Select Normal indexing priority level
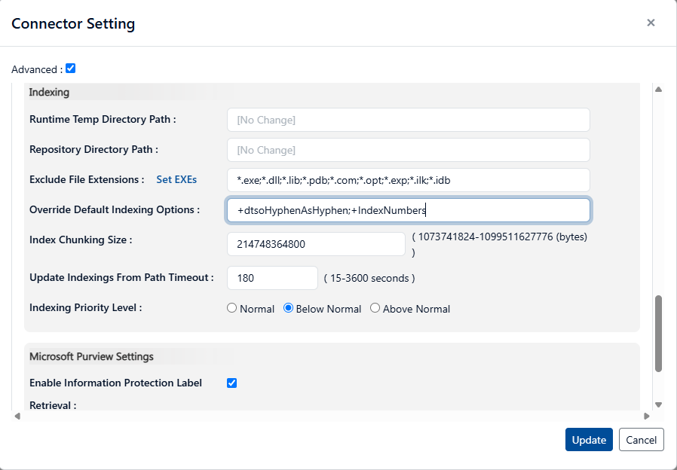This screenshot has width=677, height=470. click(232, 308)
